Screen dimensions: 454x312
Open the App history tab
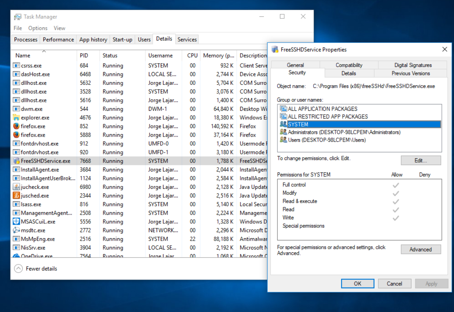click(x=93, y=39)
